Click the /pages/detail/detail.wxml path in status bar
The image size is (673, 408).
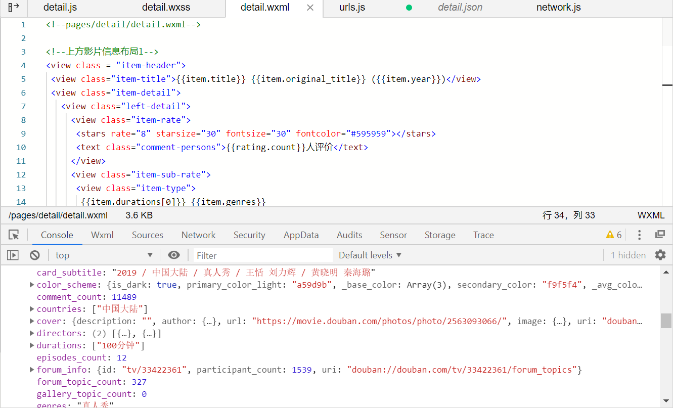[x=58, y=215]
